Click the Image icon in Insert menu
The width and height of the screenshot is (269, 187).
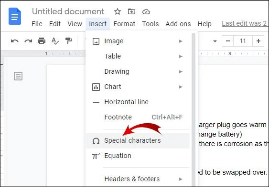pos(96,41)
